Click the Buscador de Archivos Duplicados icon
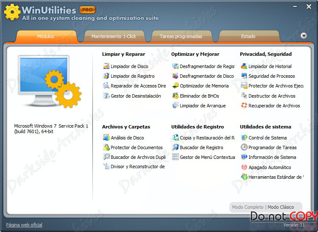318x232 pixels. click(106, 157)
